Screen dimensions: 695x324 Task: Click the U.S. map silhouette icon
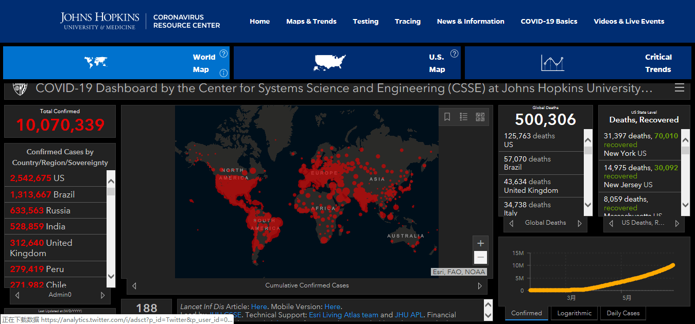pyautogui.click(x=330, y=63)
